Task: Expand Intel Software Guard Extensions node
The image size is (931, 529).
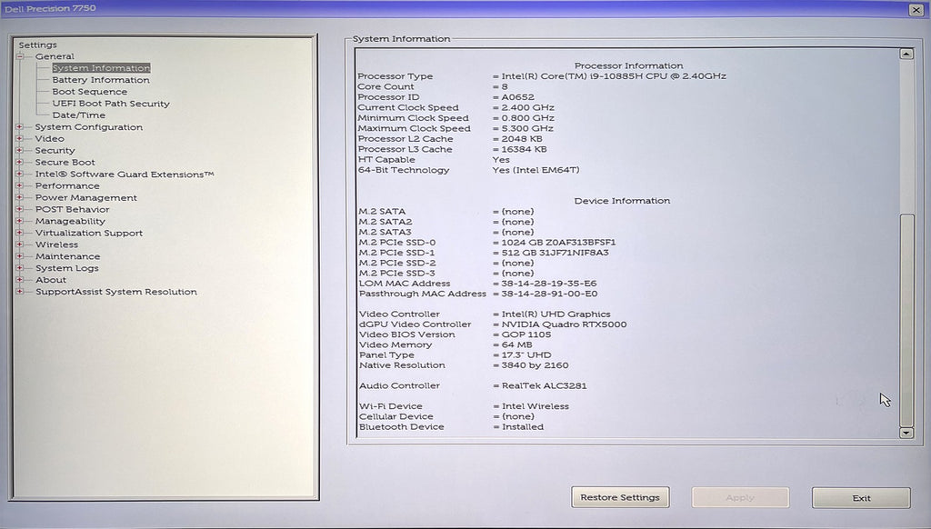Action: (20, 174)
